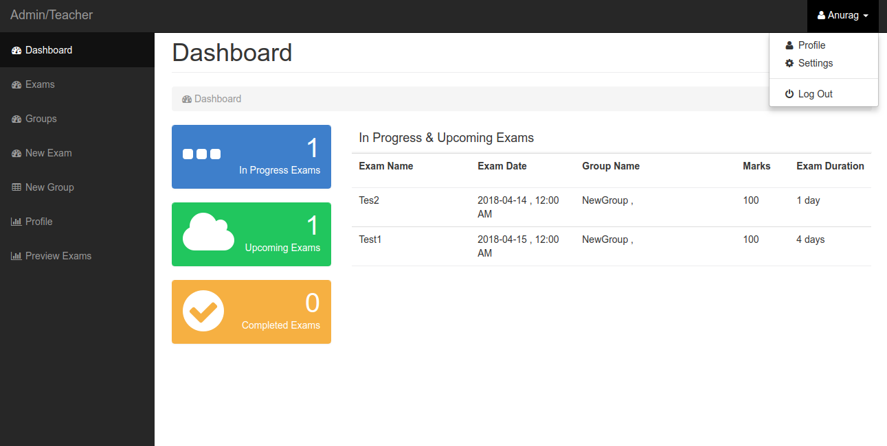Click the Dashboard breadcrumb text
Image resolution: width=887 pixels, height=446 pixels.
218,99
